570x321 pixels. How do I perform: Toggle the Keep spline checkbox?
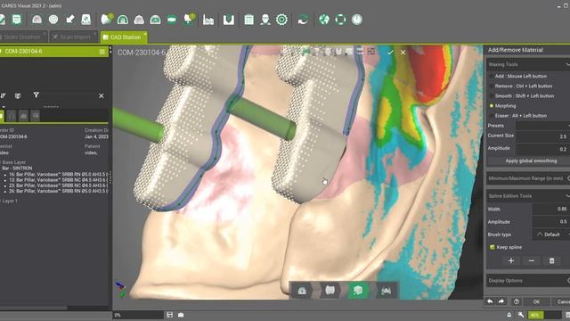[493, 247]
